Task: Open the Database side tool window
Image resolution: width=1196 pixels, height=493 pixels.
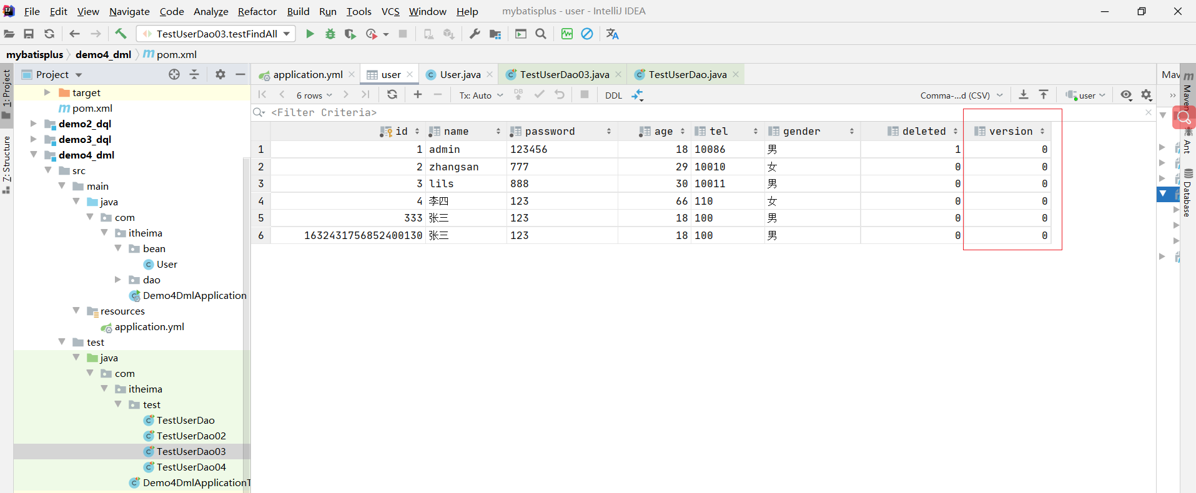Action: pos(1187,193)
